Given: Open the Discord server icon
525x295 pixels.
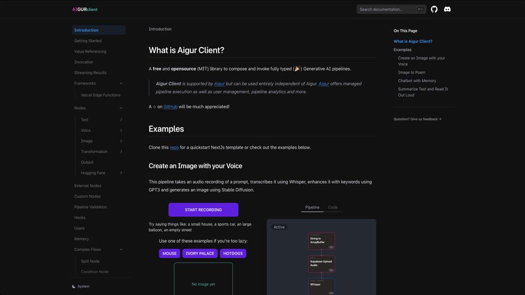Looking at the screenshot, I should tap(447, 9).
